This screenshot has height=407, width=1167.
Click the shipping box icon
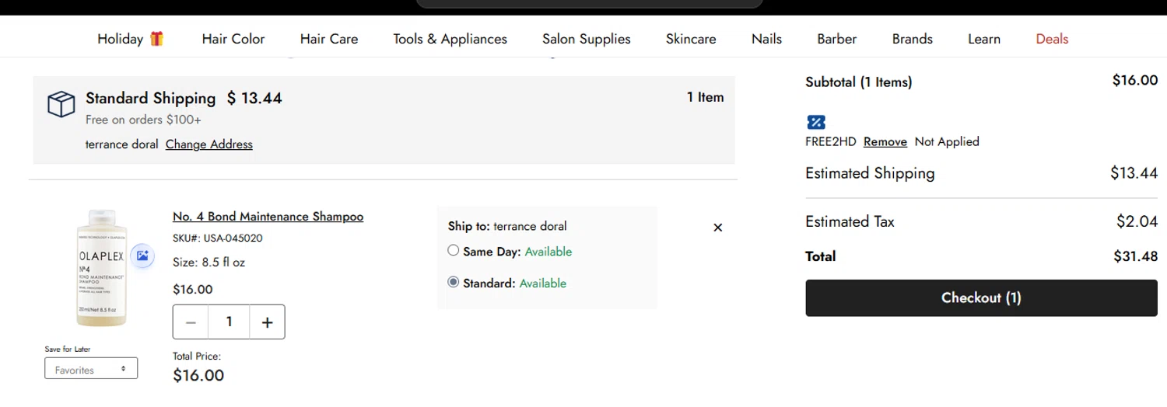coord(61,104)
